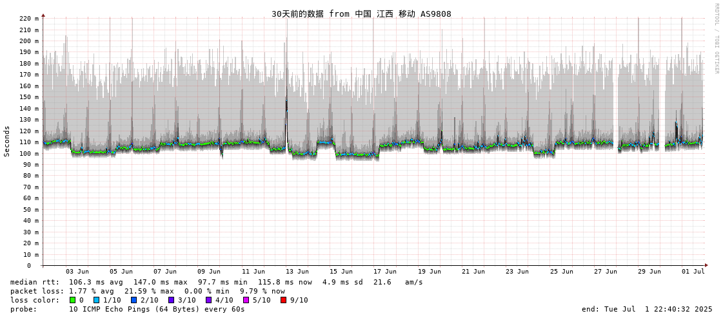
Task: Click the 106.3 ms avg value
Action: tap(96, 282)
